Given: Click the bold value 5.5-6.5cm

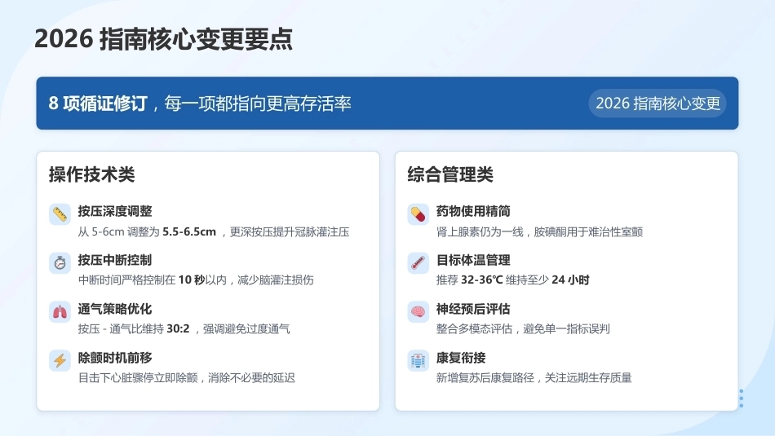Looking at the screenshot, I should point(189,231).
